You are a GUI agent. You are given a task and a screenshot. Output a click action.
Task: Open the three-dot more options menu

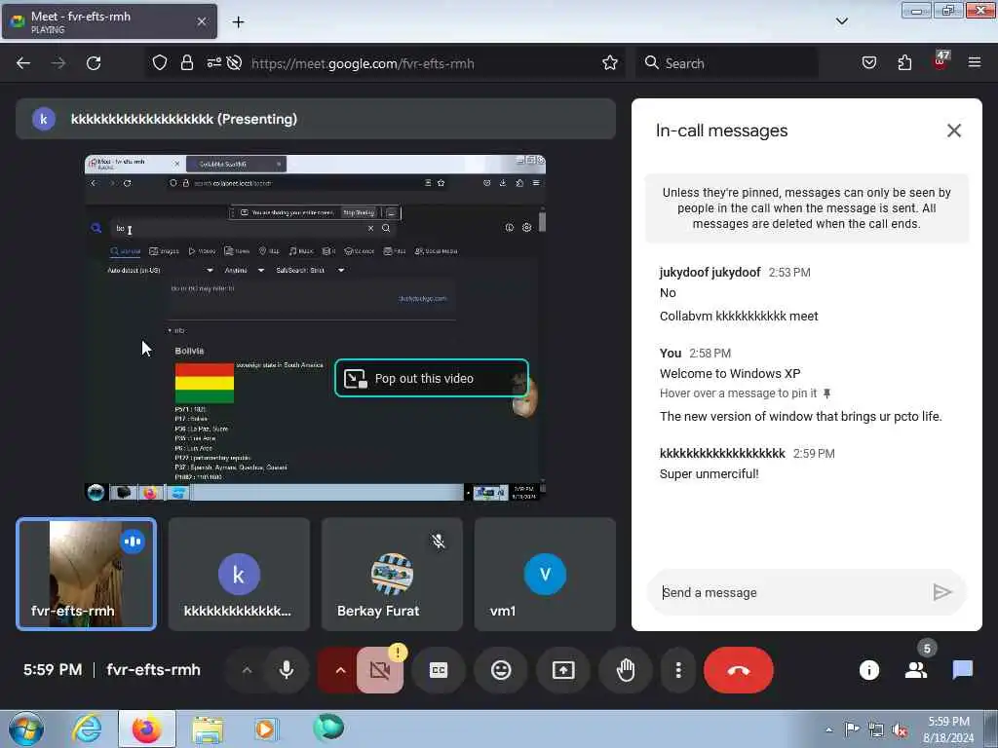678,670
